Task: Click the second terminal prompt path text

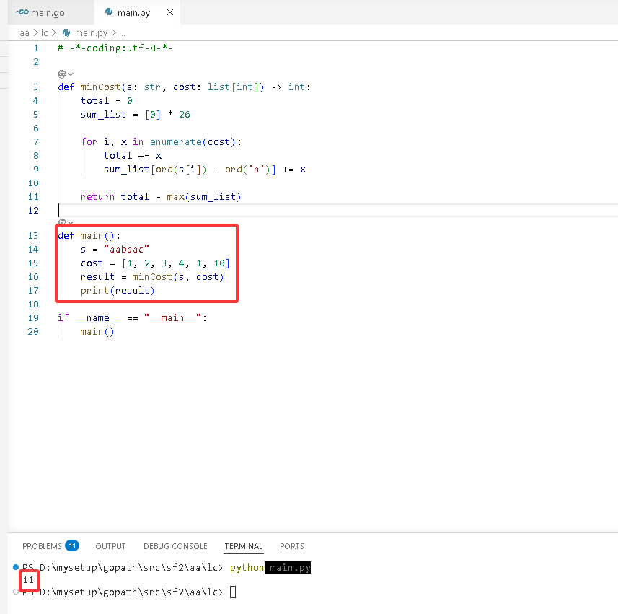Action: [131, 592]
